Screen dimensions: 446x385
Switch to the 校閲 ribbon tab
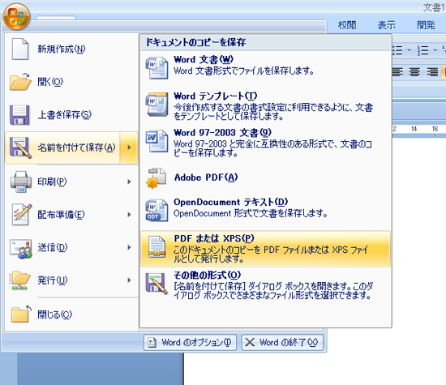tap(347, 25)
